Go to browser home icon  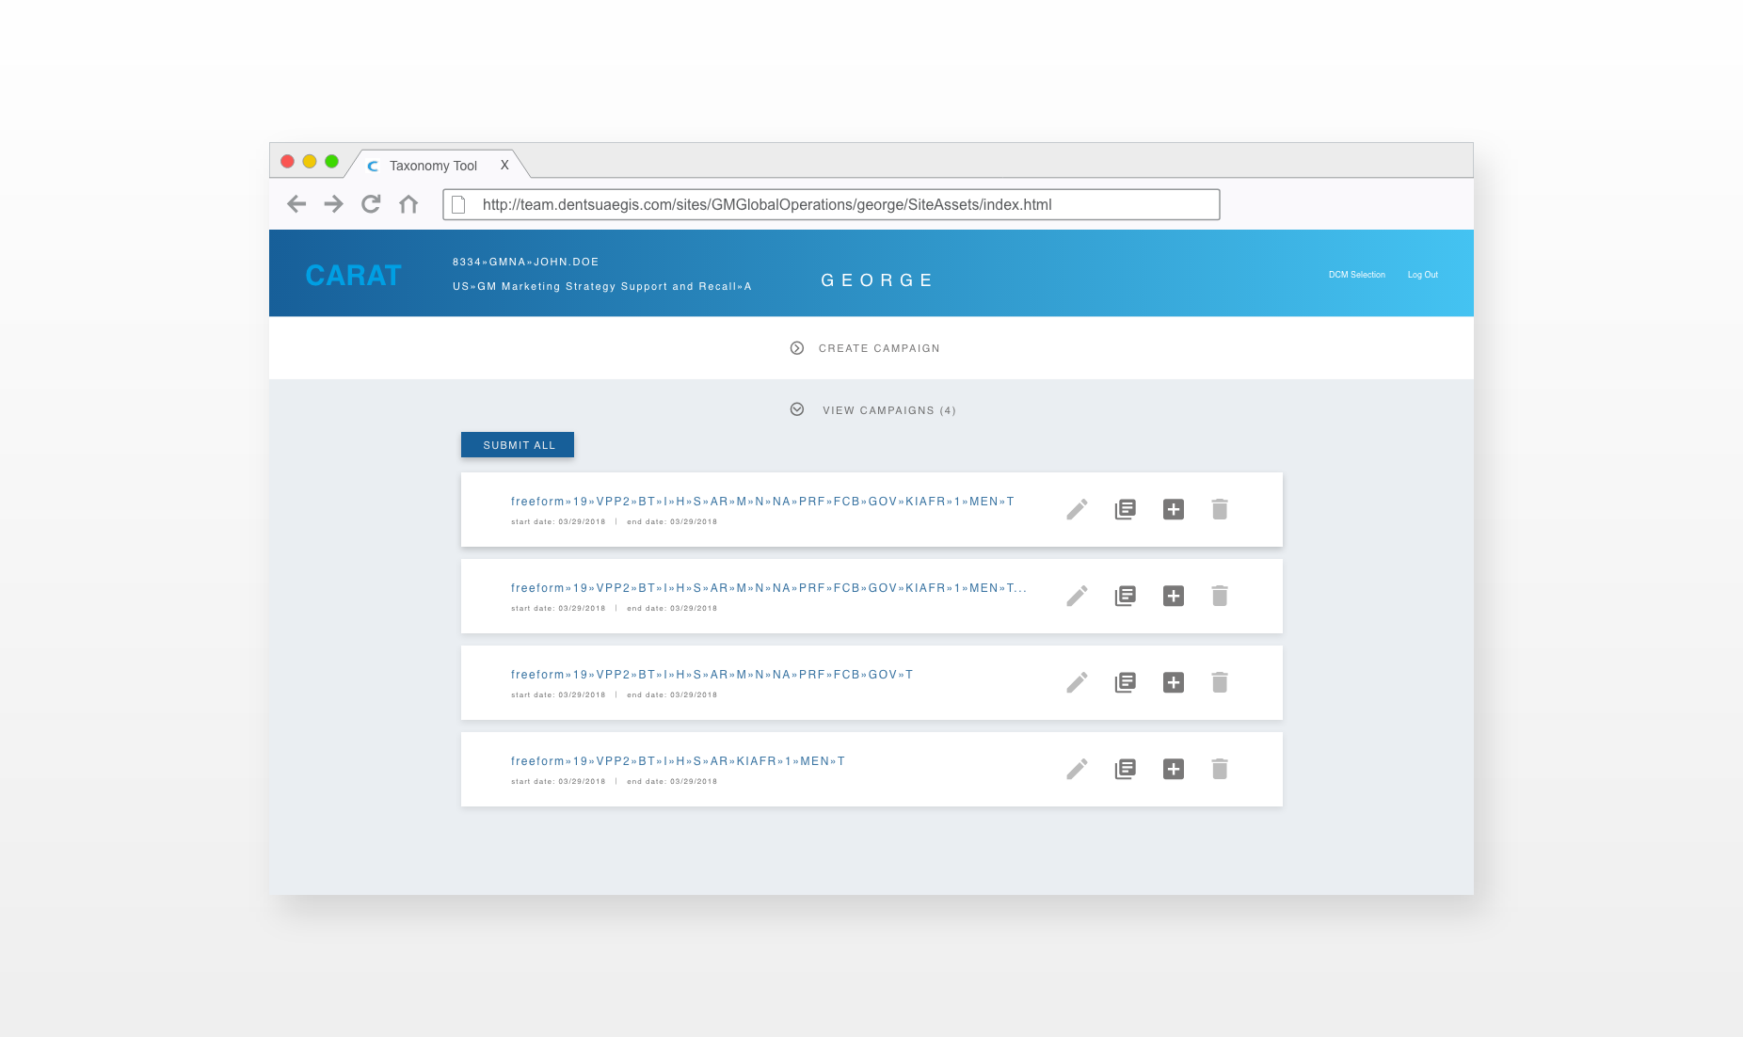(x=408, y=204)
